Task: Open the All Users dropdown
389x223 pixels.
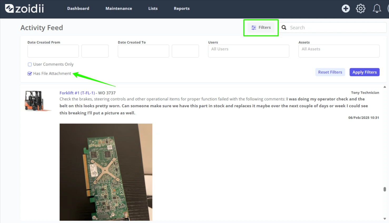Action: 249,51
